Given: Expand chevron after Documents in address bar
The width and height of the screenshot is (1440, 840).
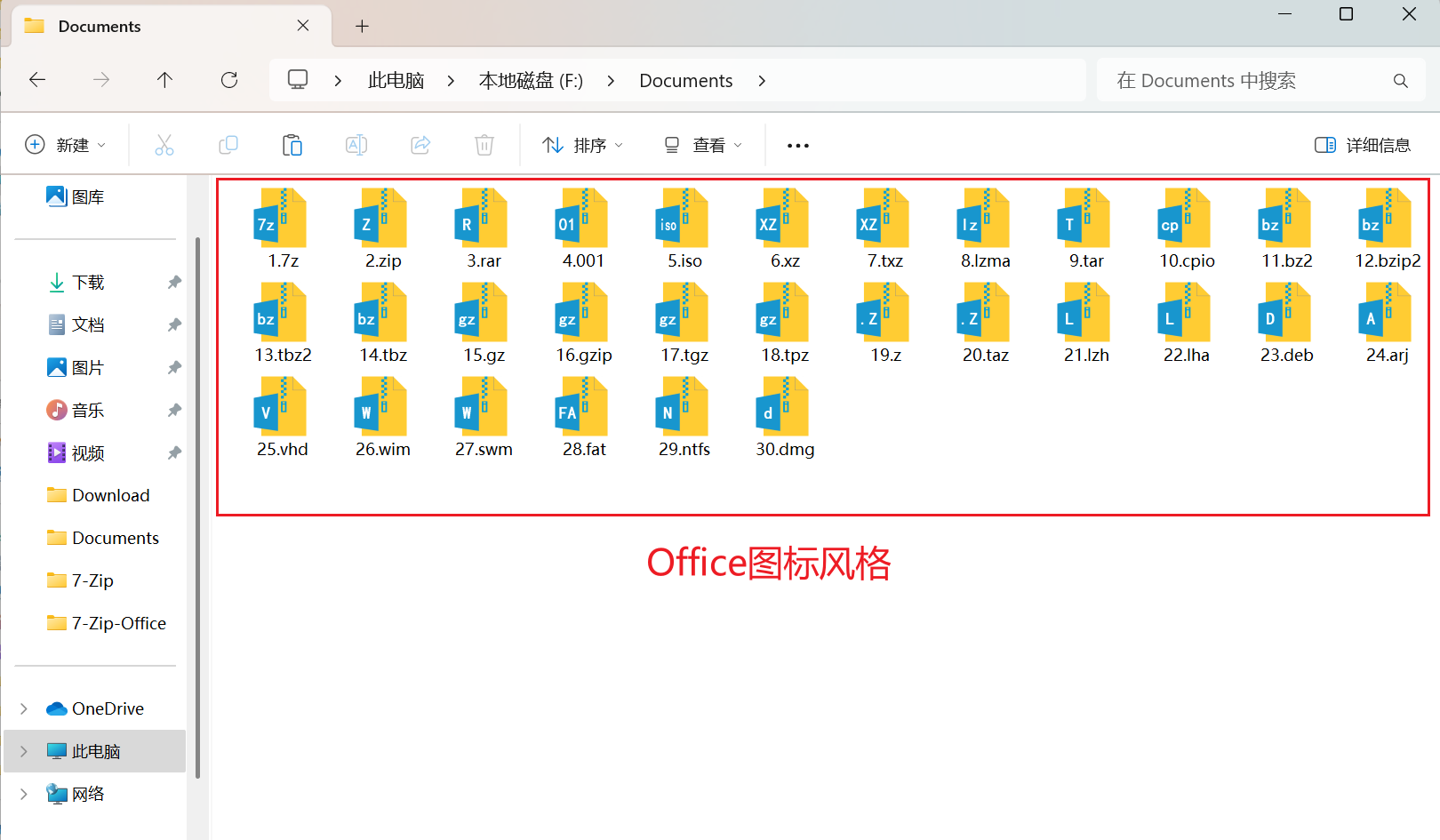Looking at the screenshot, I should (762, 81).
